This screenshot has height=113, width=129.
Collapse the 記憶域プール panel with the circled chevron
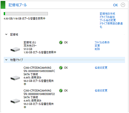123,5
